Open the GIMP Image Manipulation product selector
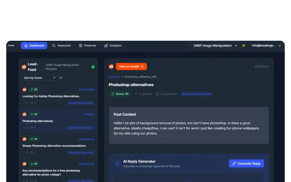The height and width of the screenshot is (182, 291). click(214, 46)
